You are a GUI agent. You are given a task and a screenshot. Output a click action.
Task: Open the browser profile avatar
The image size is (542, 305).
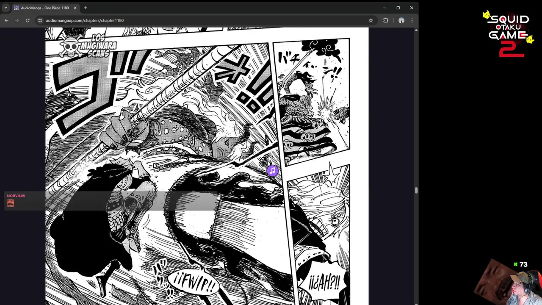pyautogui.click(x=401, y=20)
